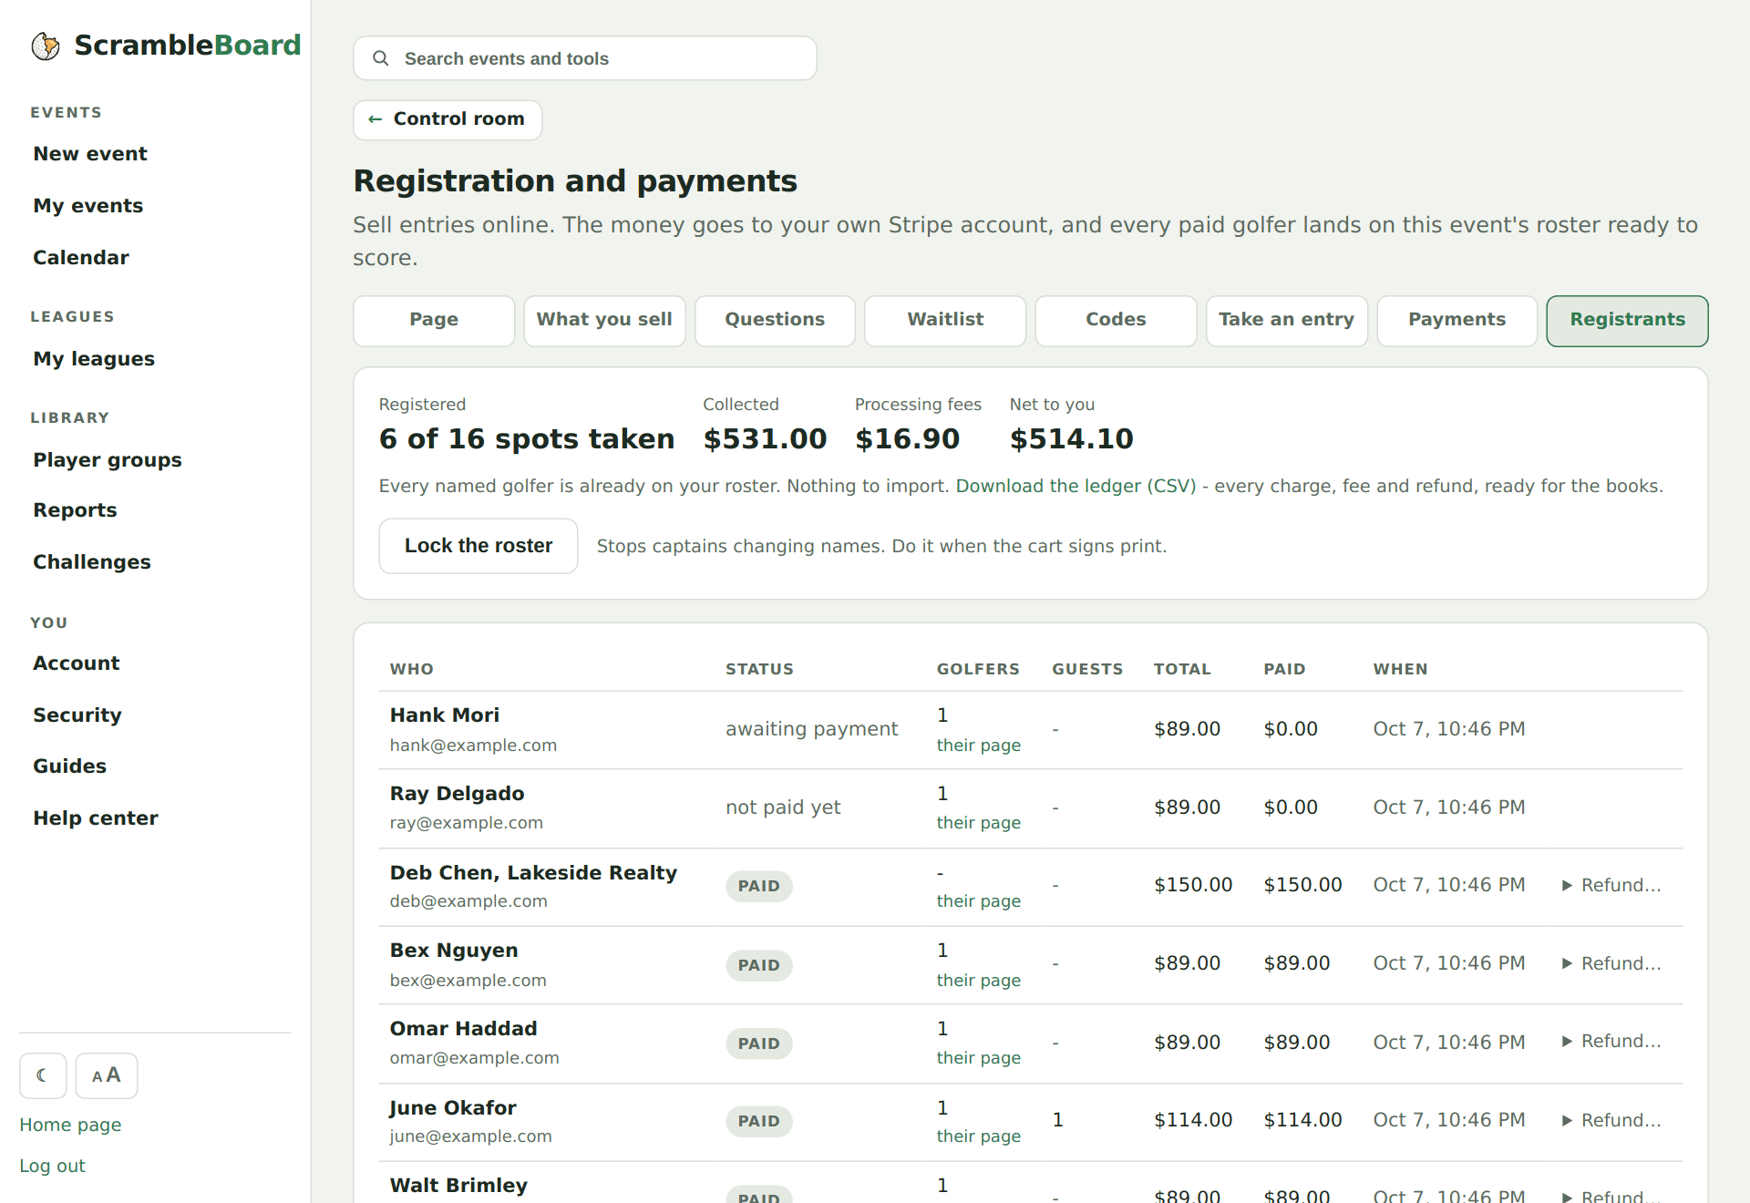
Task: Select the Registrants tab
Action: pyautogui.click(x=1627, y=320)
